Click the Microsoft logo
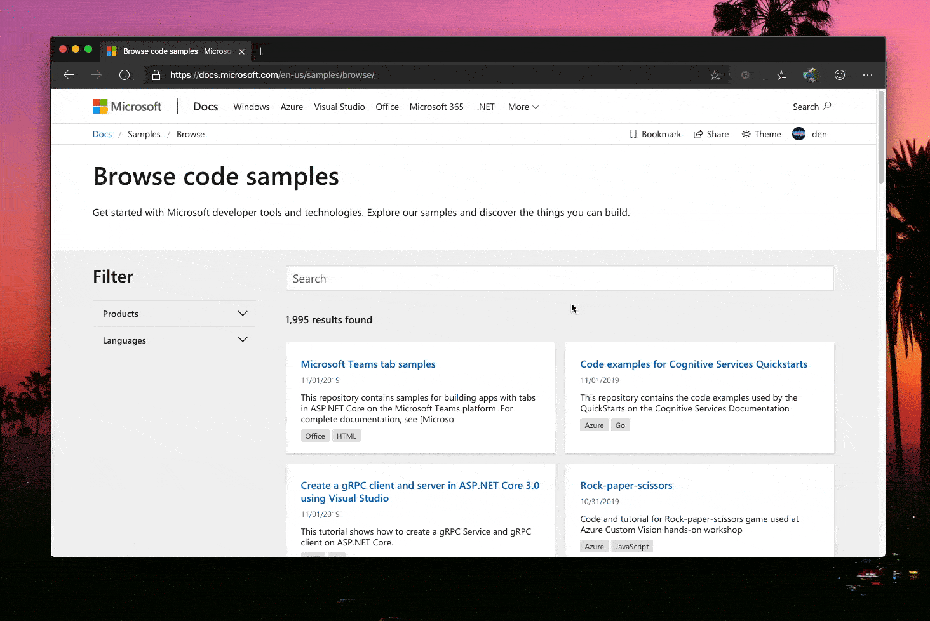 coord(127,107)
